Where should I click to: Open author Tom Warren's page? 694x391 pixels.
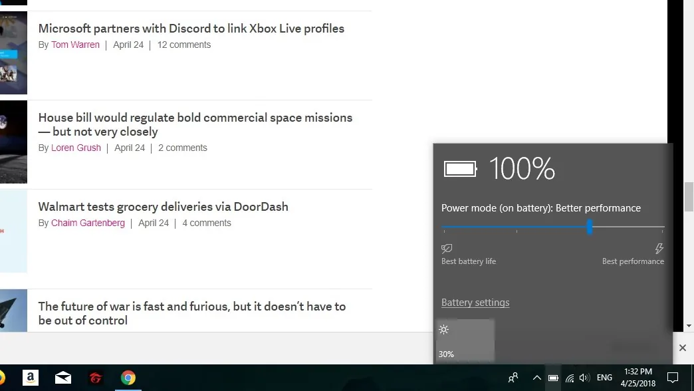coord(75,45)
